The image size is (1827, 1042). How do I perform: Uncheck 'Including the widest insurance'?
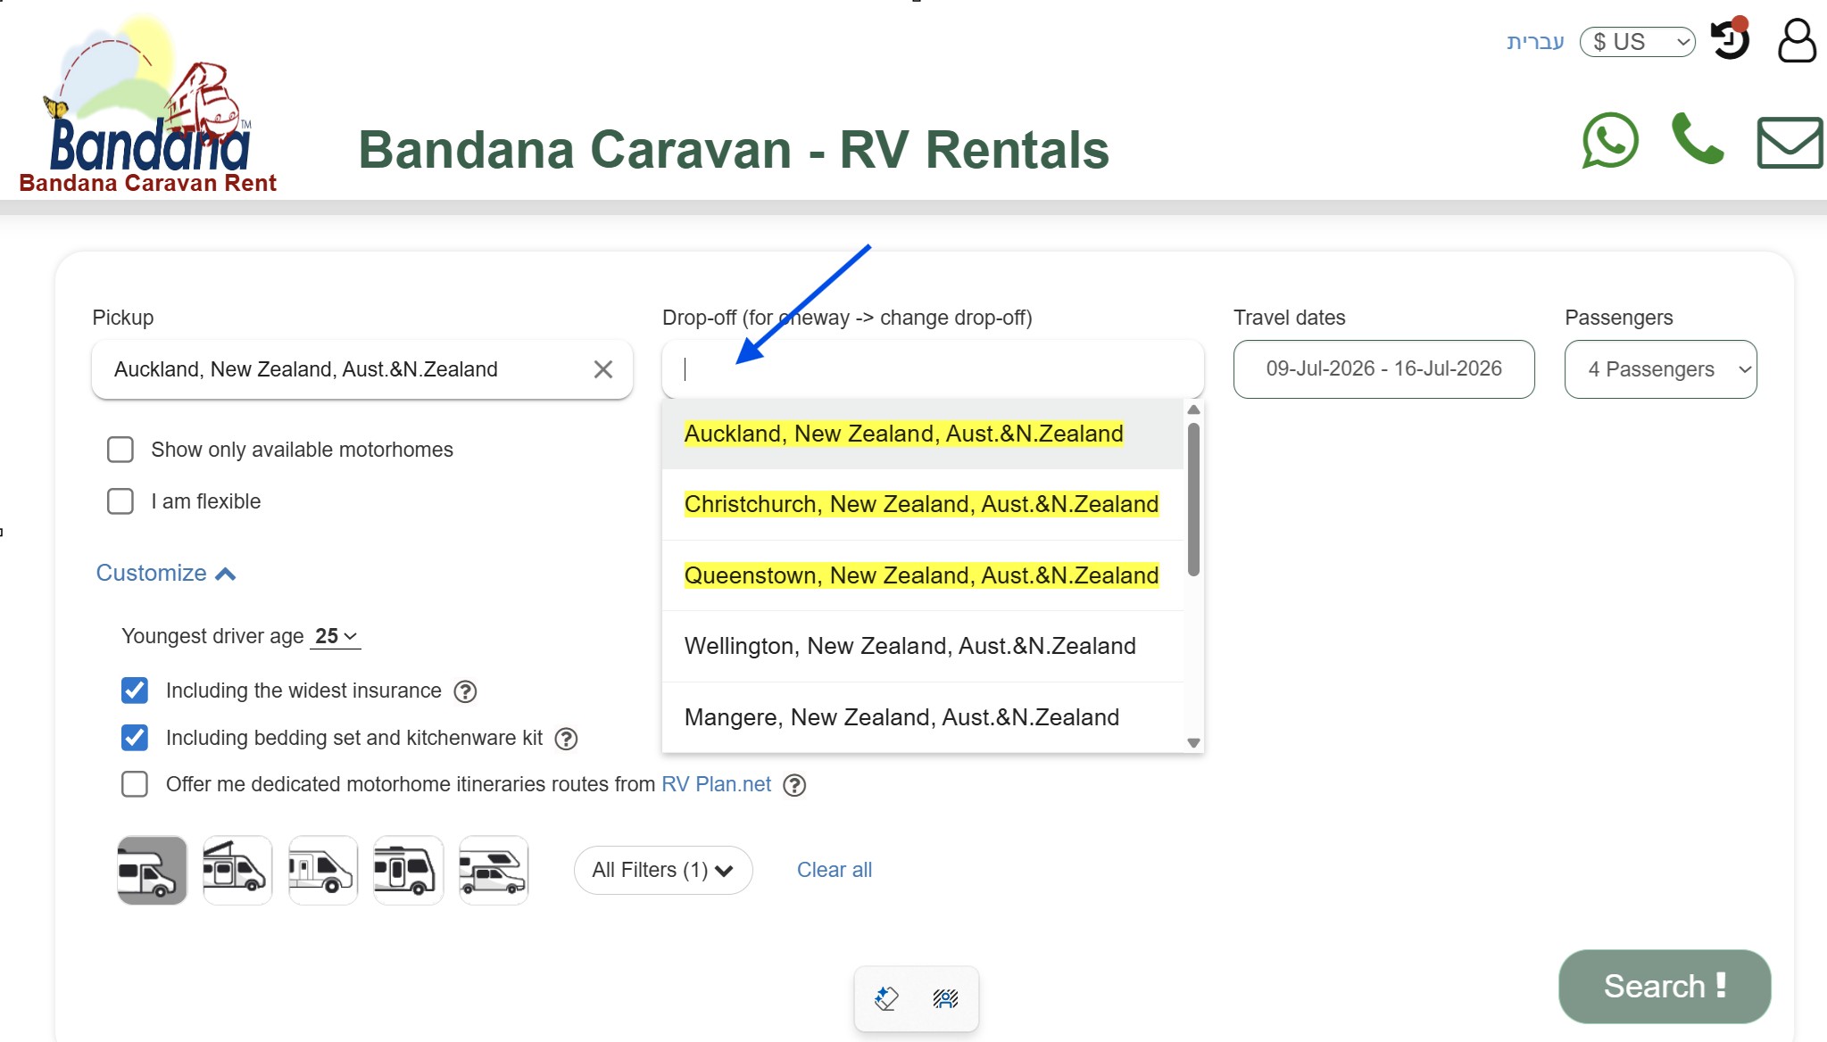click(x=135, y=690)
